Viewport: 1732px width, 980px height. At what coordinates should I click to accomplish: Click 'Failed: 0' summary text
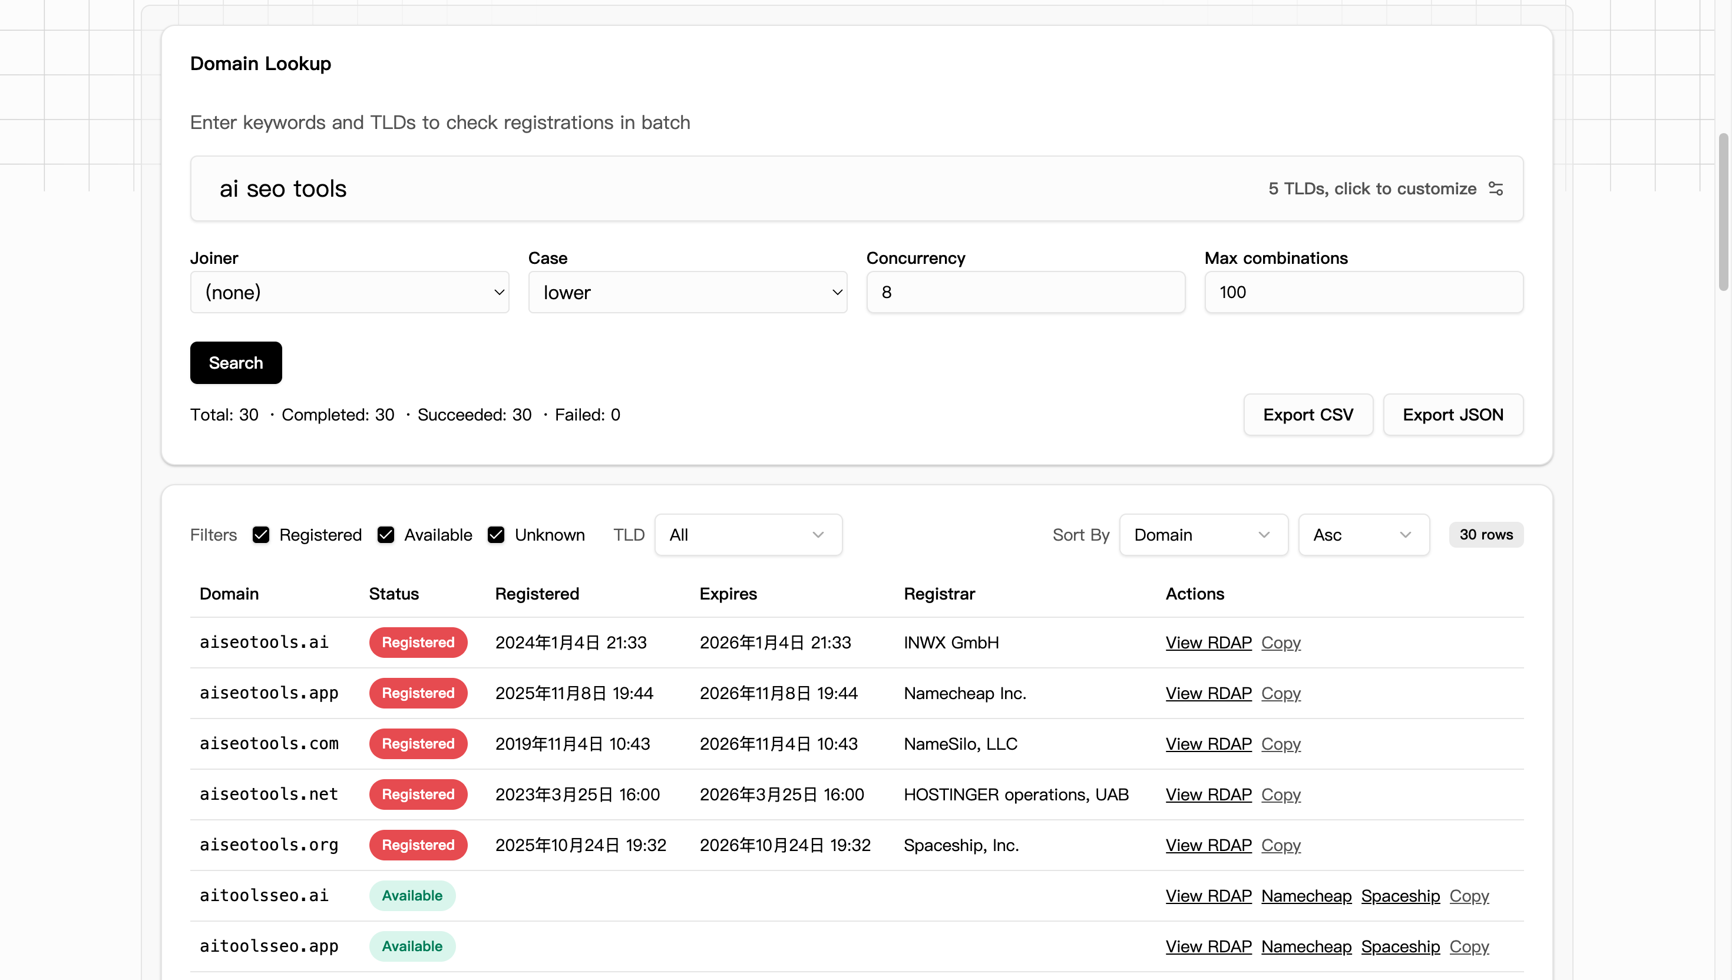[x=587, y=415]
